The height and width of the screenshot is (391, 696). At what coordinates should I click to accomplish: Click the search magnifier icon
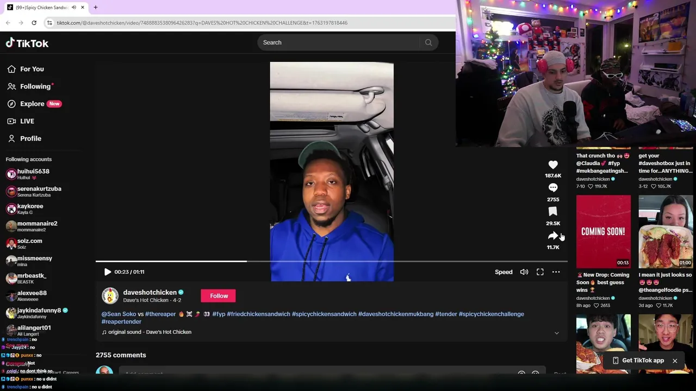(x=428, y=42)
